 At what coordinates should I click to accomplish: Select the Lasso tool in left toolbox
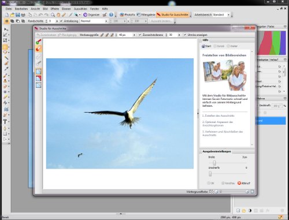(x=5, y=53)
